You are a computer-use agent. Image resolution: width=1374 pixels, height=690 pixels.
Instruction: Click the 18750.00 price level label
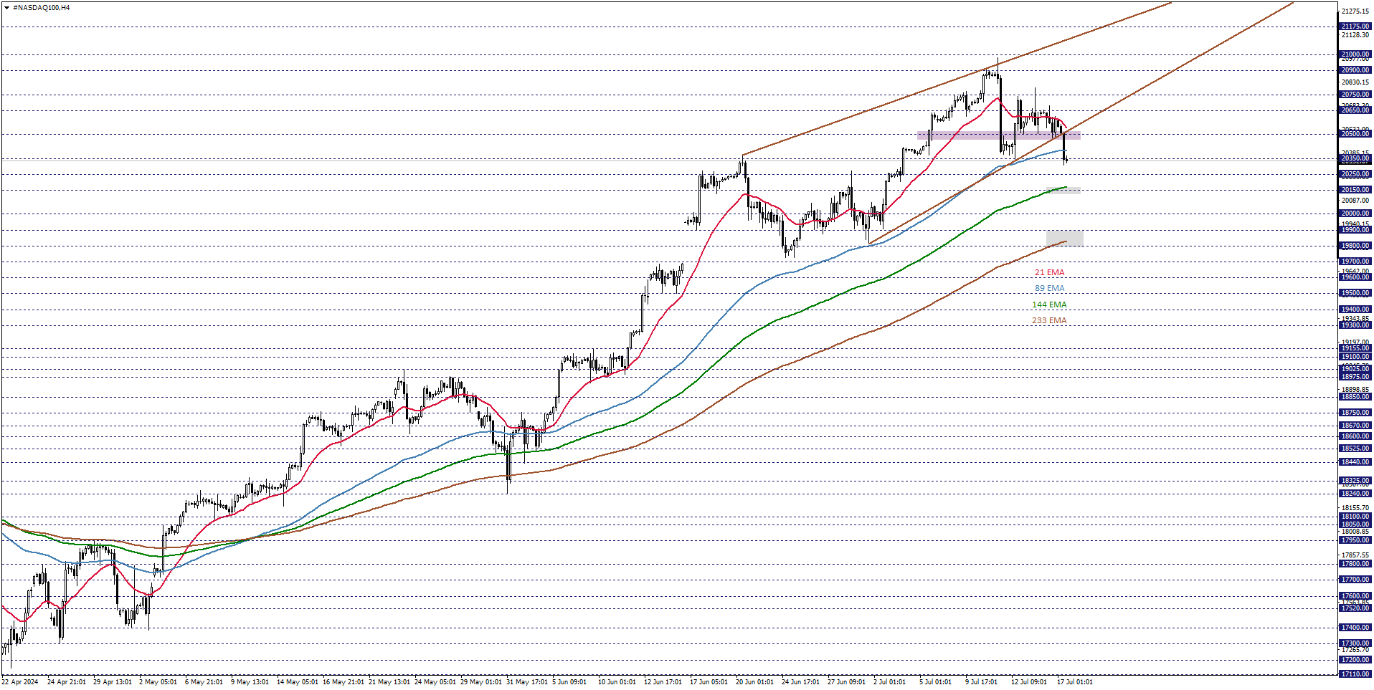tap(1355, 413)
